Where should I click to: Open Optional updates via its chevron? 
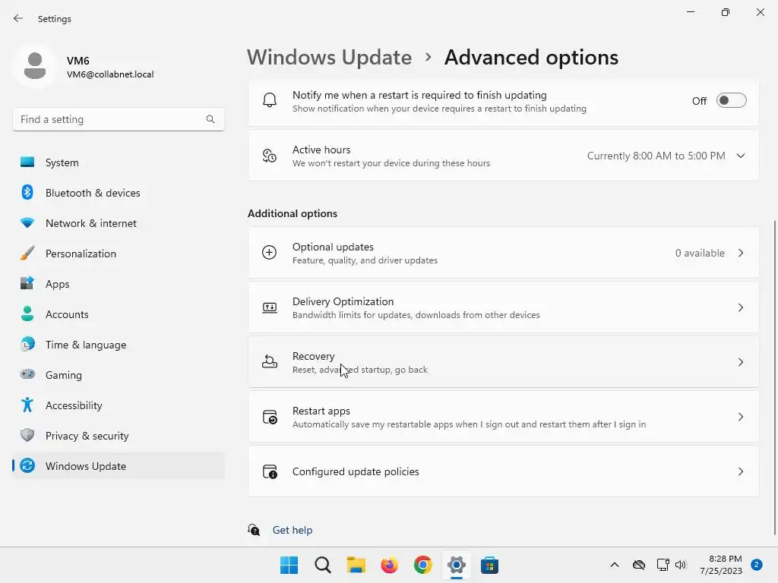point(740,253)
